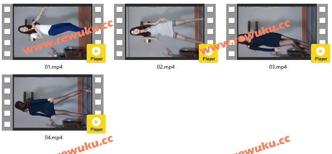The width and height of the screenshot is (332, 154).
Task: Click the left filmstrip edge of 03.mp4 icon
Action: point(232,32)
